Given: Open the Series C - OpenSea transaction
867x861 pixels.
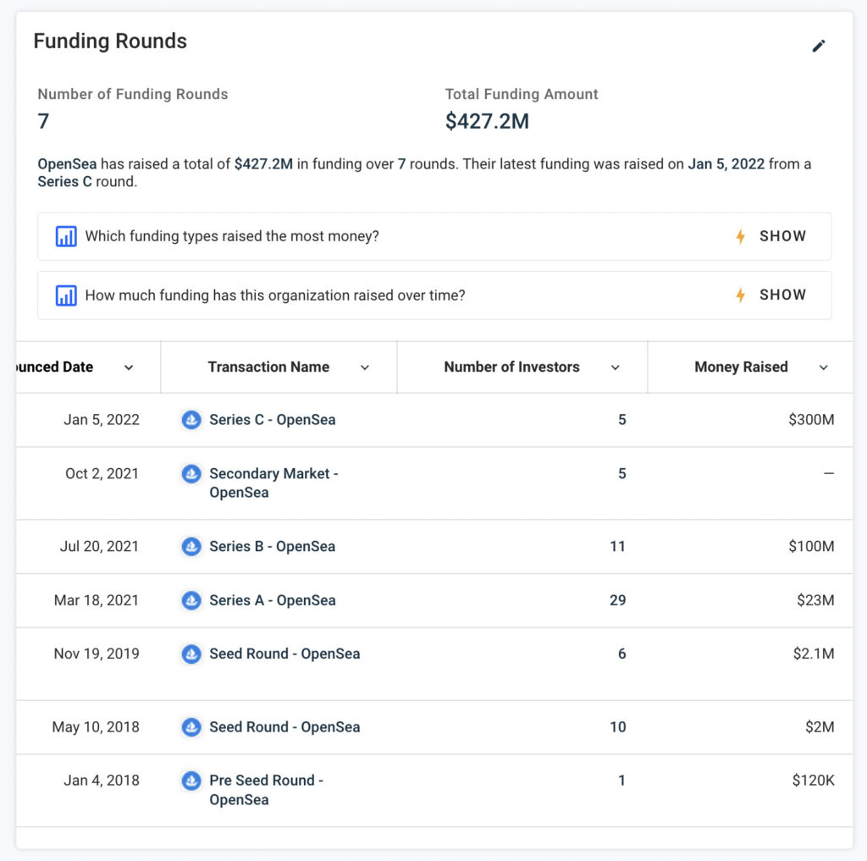Looking at the screenshot, I should click(272, 420).
